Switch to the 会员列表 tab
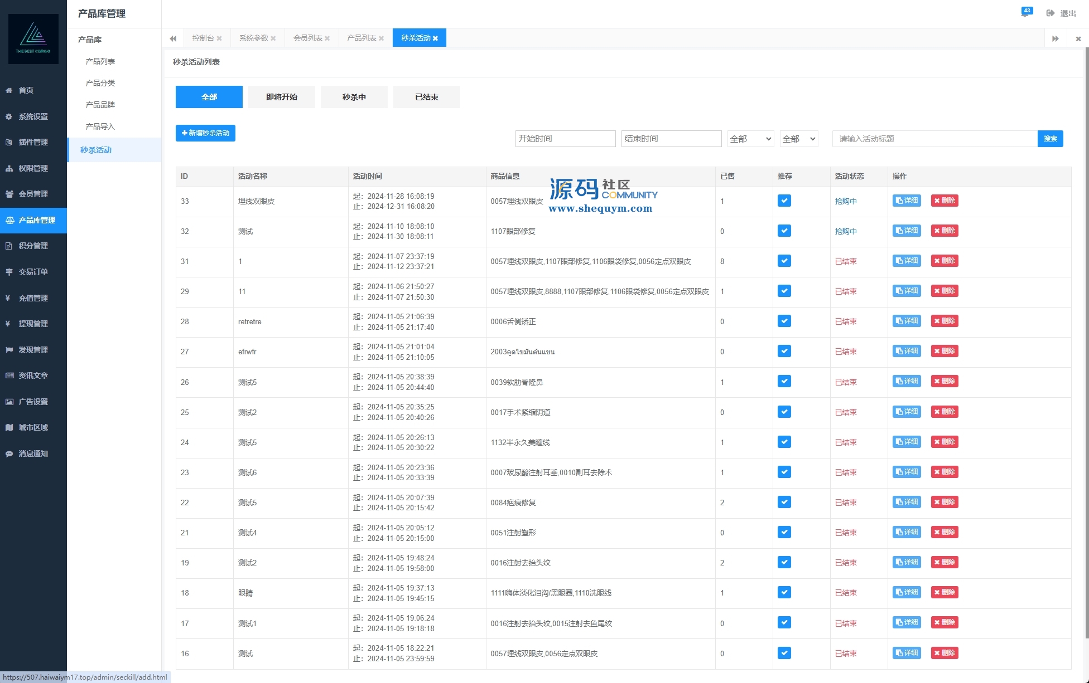 308,38
